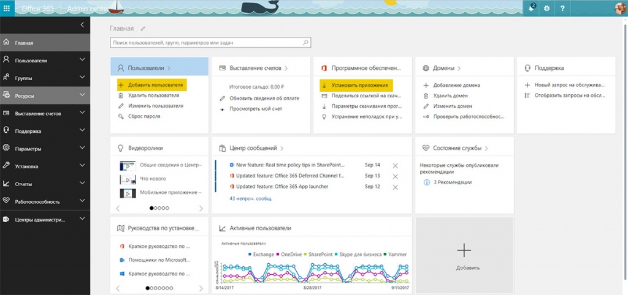This screenshot has width=628, height=295.
Task: Click Отобразить запросы на обслуживание link
Action: 570,95
